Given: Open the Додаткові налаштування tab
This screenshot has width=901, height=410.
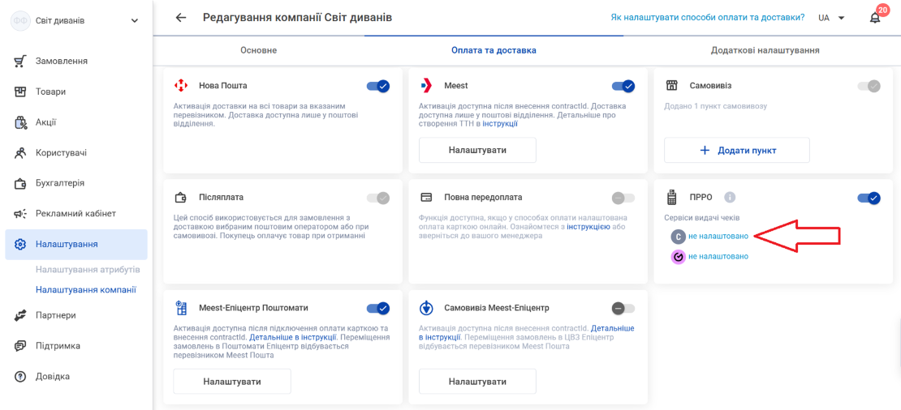Looking at the screenshot, I should point(765,50).
